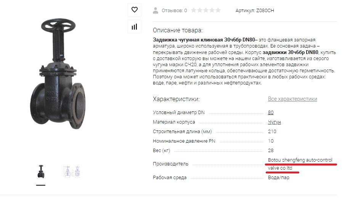Select the second rating star
This screenshot has width=345, height=205.
pos(200,10)
